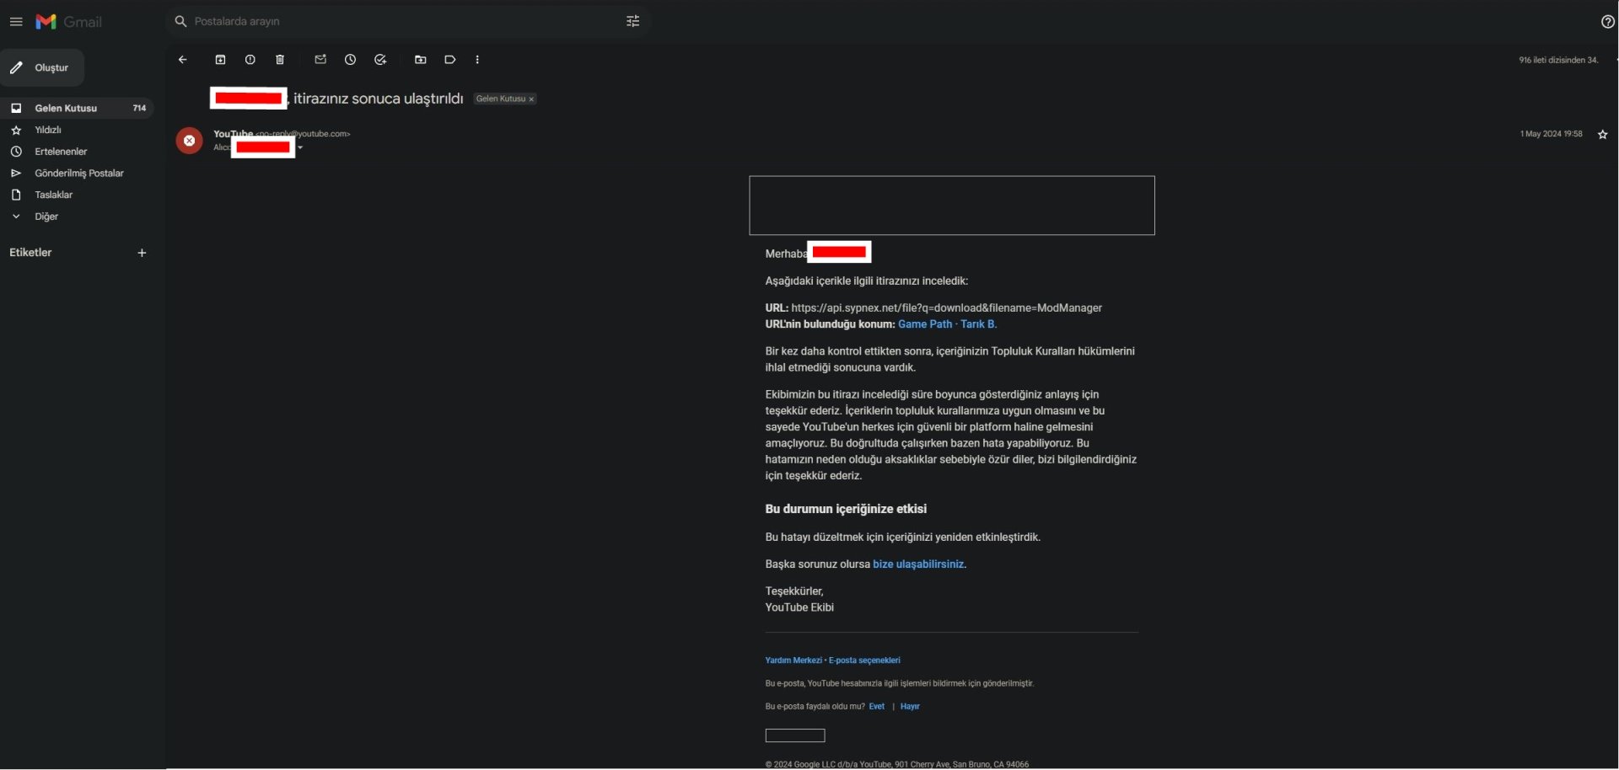Image resolution: width=1619 pixels, height=770 pixels.
Task: Click the 'YouTube Ekibi' signature text
Action: (x=799, y=607)
